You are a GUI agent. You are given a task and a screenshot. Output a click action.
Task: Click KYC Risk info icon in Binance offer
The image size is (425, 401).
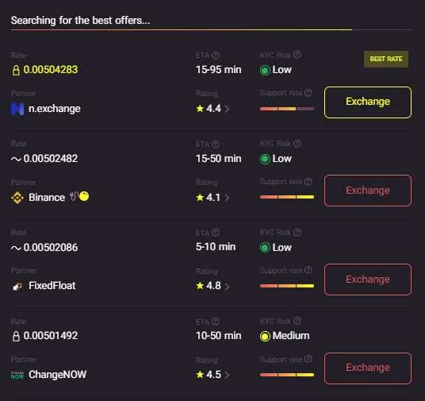[x=297, y=144]
